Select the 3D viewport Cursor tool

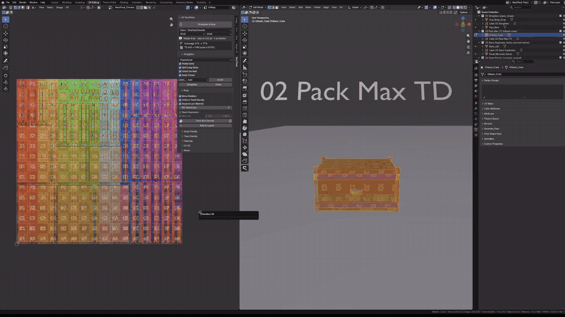(x=245, y=26)
